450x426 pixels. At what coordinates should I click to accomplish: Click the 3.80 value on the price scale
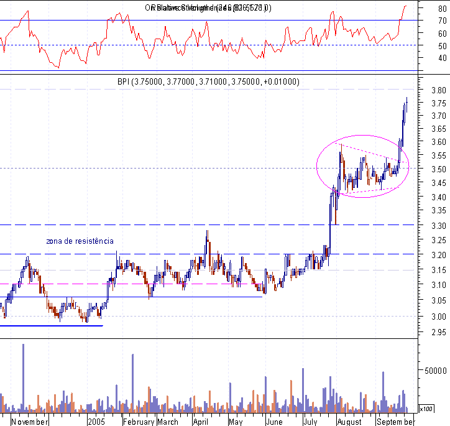point(439,90)
